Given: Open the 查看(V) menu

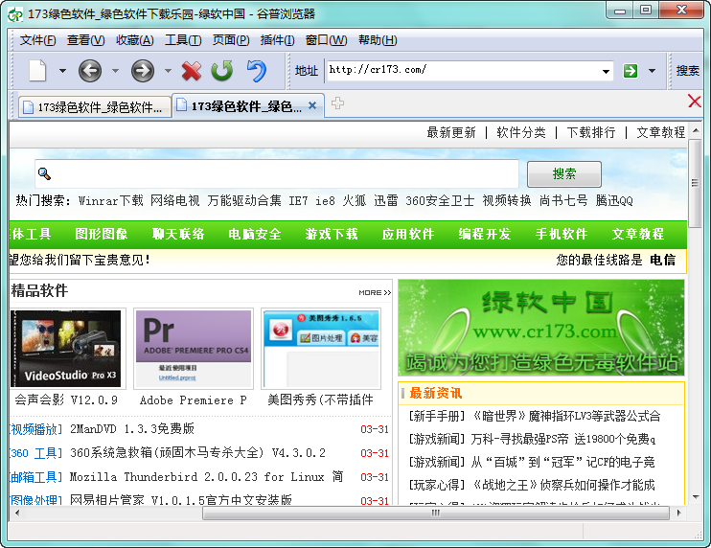Looking at the screenshot, I should coord(85,40).
